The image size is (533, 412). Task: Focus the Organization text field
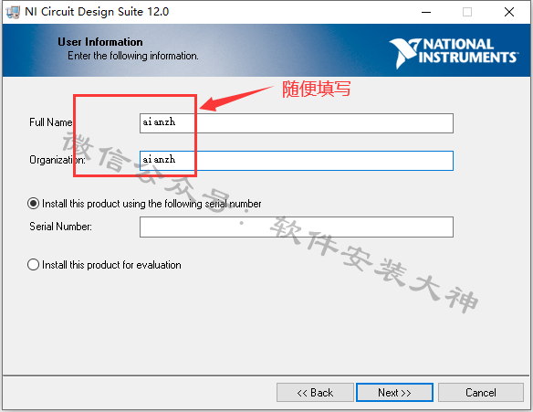[297, 161]
